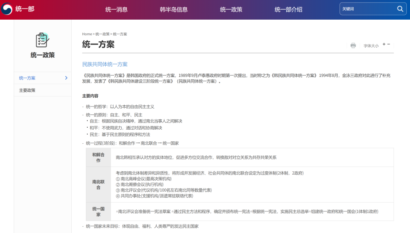The width and height of the screenshot is (410, 233).
Task: Click the magnifier search icon
Action: [400, 9]
